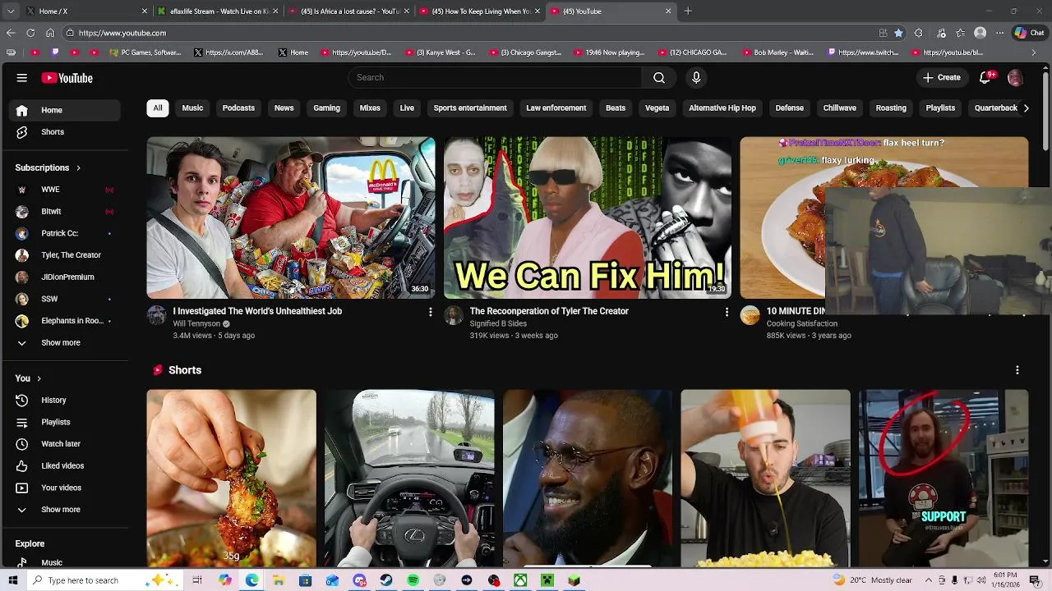This screenshot has height=591, width=1052.
Task: Open the notifications bell
Action: coord(985,77)
